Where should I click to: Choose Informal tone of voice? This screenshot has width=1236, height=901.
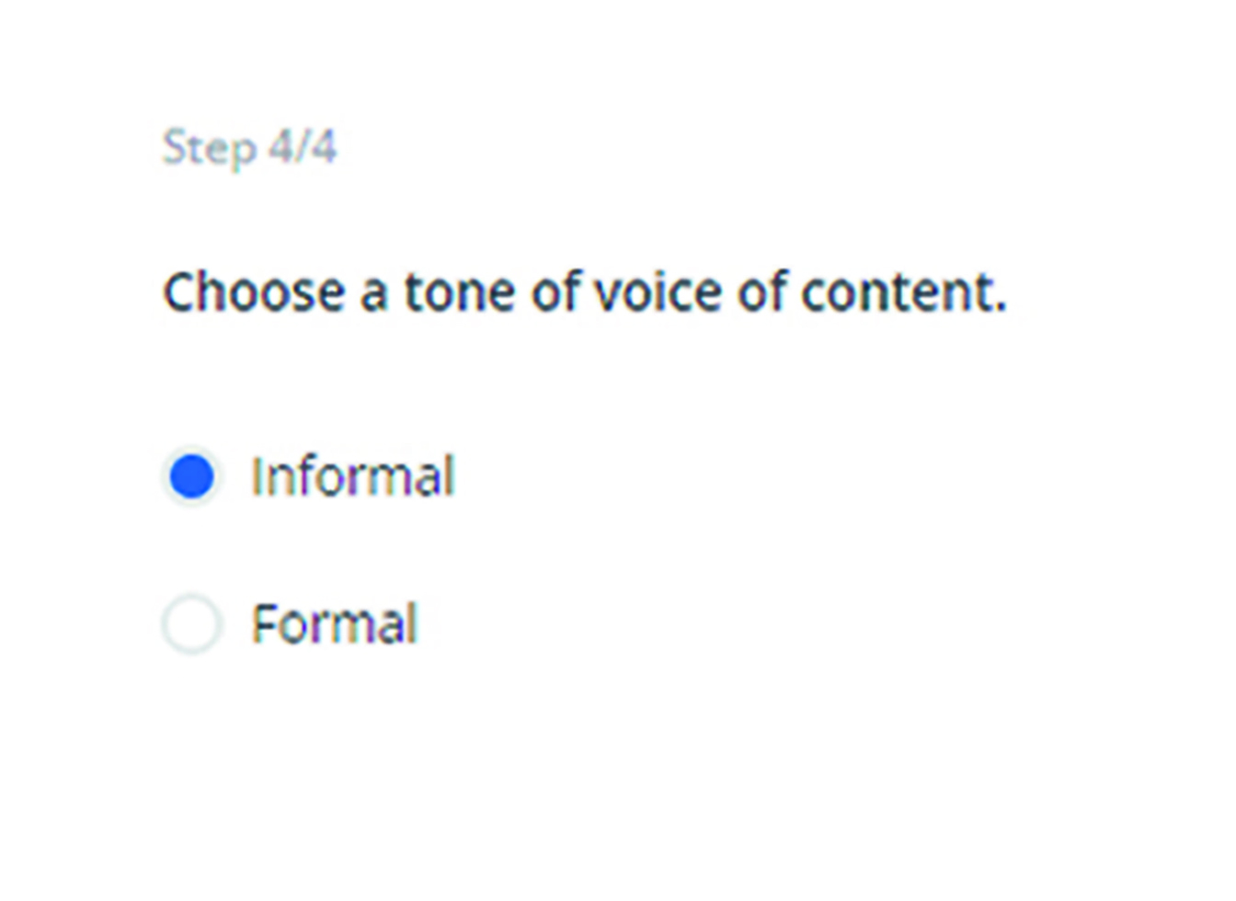coord(192,477)
